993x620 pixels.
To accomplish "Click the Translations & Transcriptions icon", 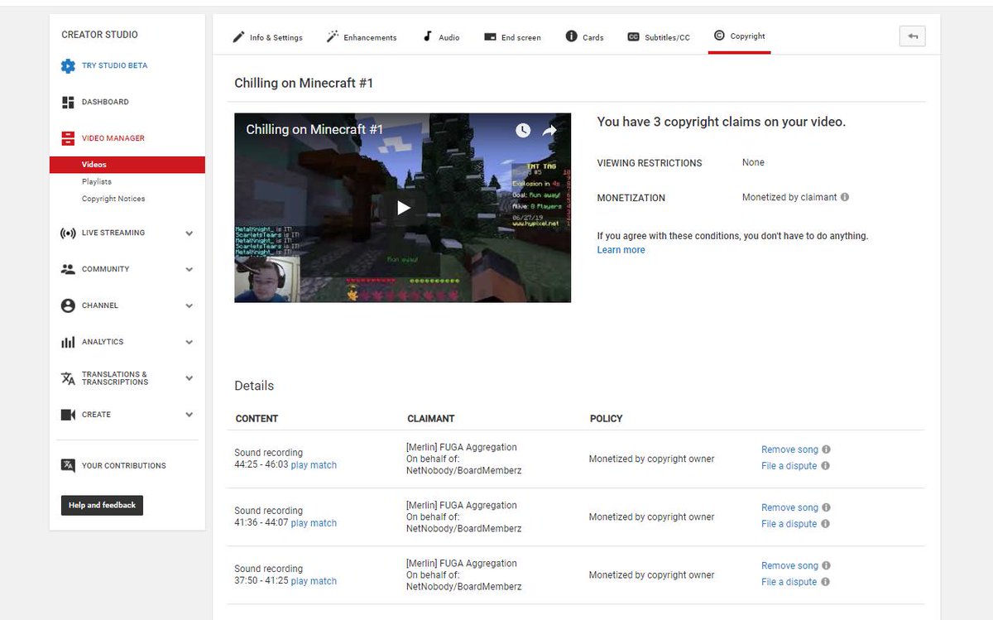I will coord(68,378).
